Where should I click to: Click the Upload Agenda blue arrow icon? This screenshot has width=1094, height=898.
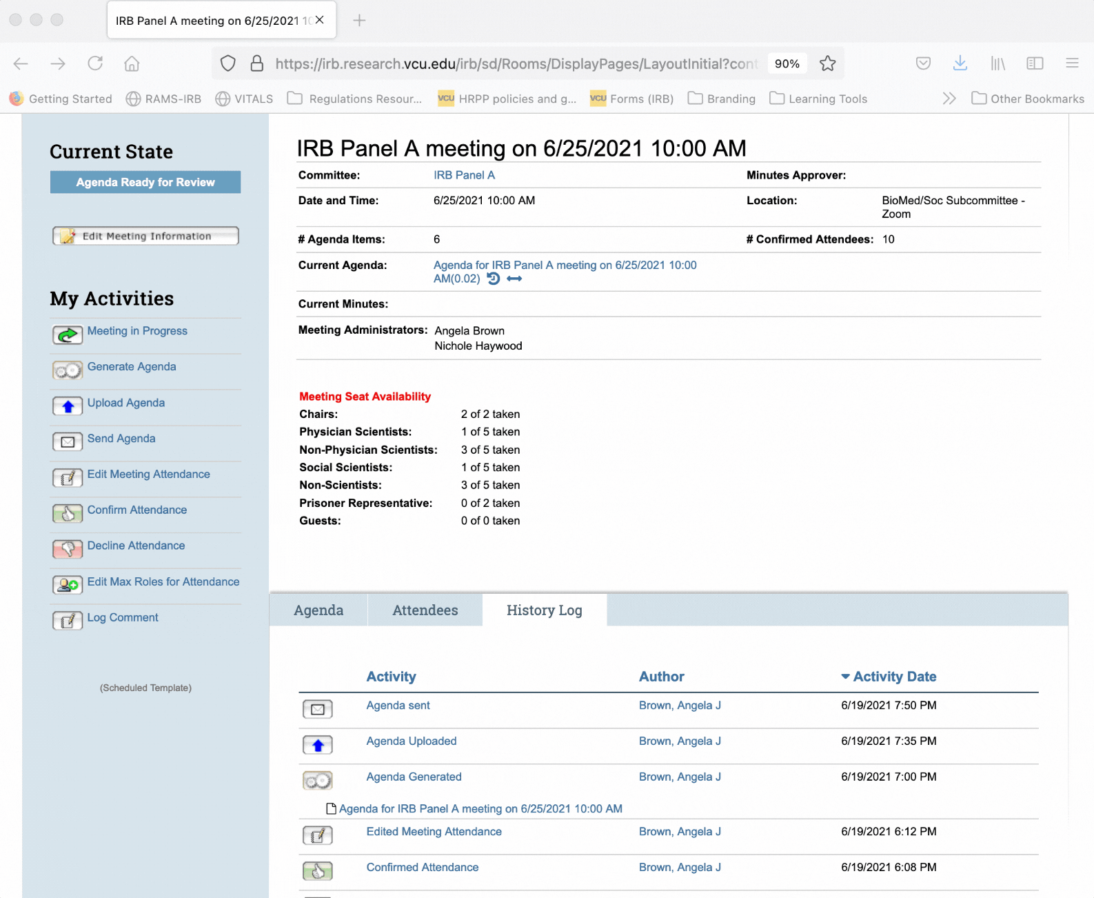tap(68, 406)
